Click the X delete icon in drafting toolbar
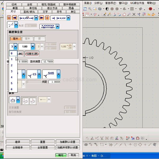159x159 pixels. point(134,14)
